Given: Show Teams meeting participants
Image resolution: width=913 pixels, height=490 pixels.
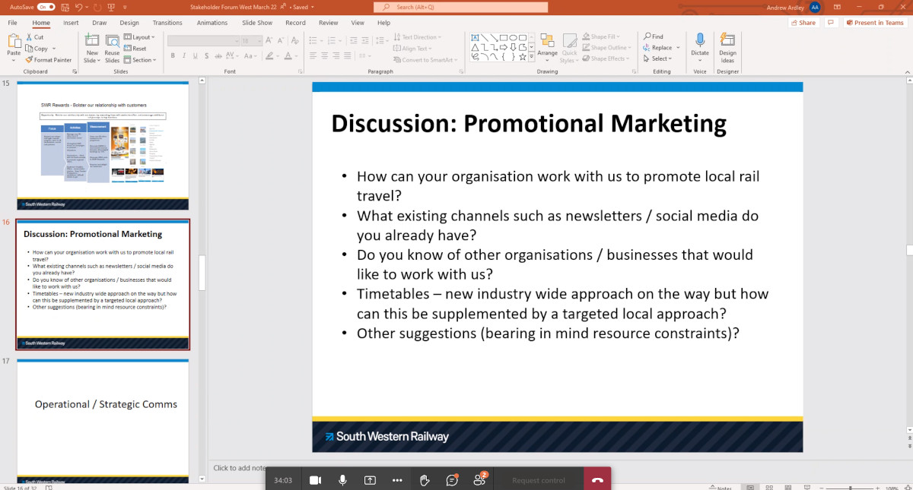Looking at the screenshot, I should tap(479, 480).
